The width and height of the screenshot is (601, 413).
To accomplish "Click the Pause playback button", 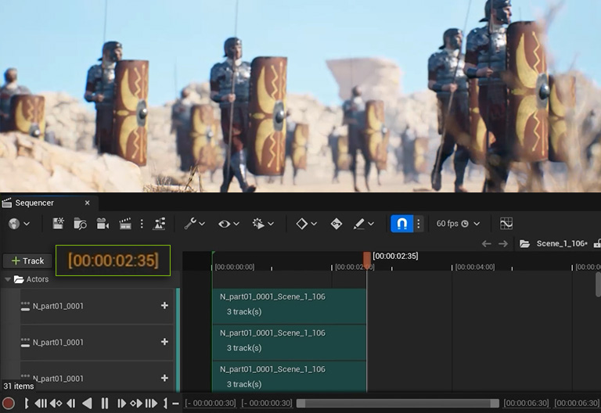I will pos(104,404).
